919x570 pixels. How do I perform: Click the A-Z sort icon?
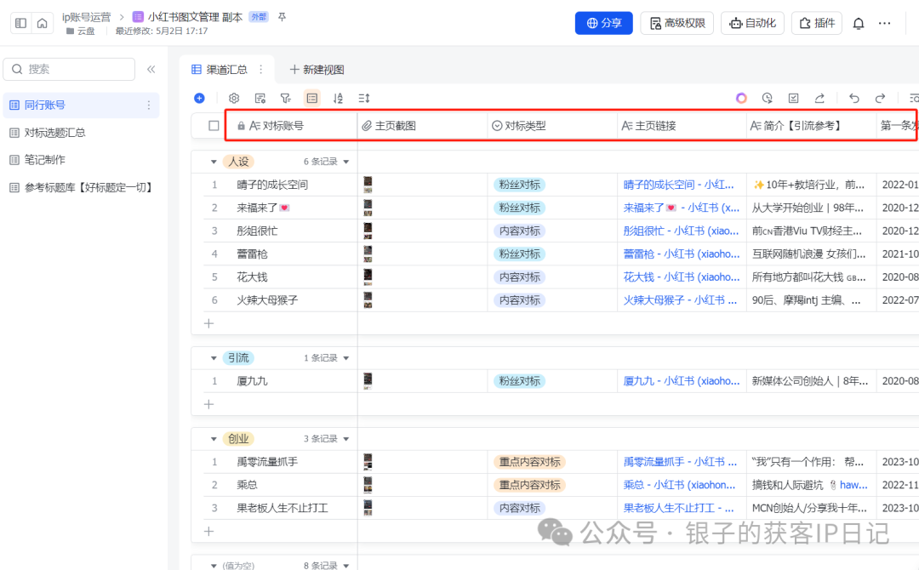[339, 98]
